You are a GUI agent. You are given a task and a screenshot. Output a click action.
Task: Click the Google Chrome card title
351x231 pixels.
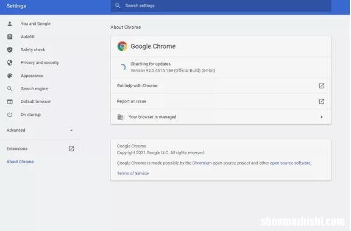click(x=153, y=46)
